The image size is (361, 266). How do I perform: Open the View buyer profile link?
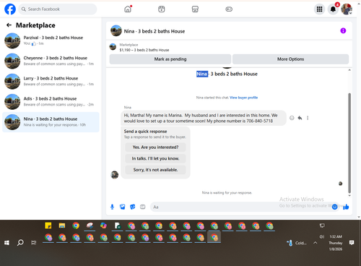click(x=243, y=98)
